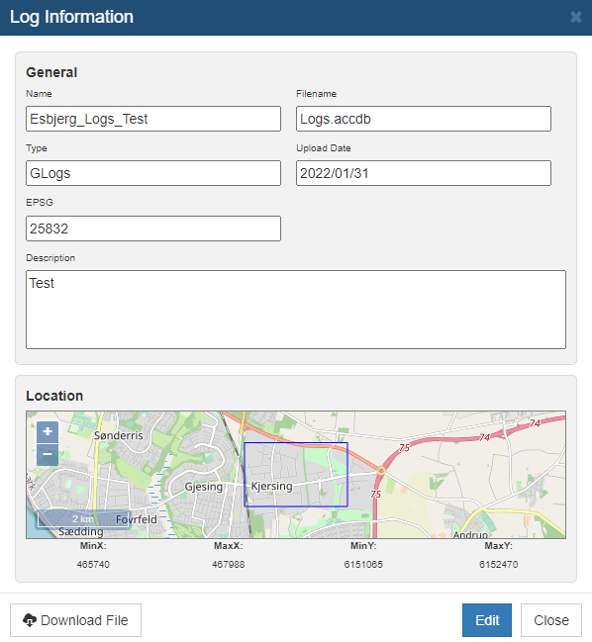Close the Log Information dialog with X

575,17
